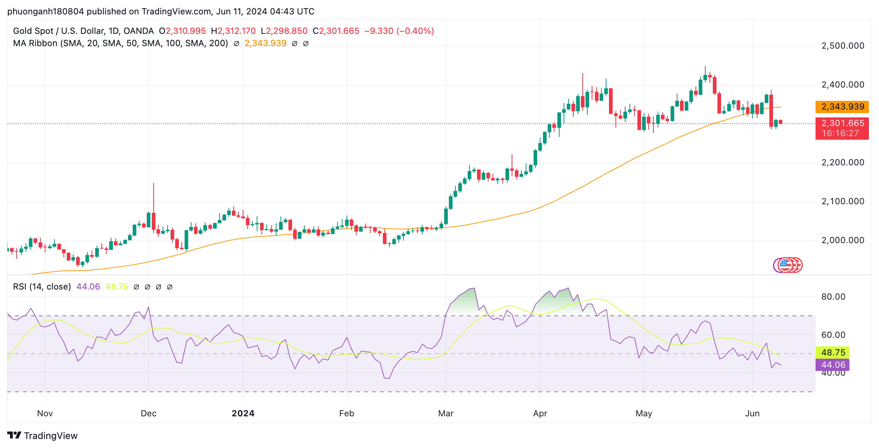Click the May label on time axis
The height and width of the screenshot is (448, 879).
pyautogui.click(x=644, y=413)
